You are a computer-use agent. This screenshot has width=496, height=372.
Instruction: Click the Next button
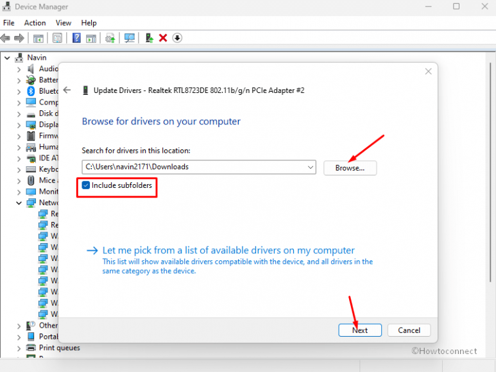click(x=360, y=330)
